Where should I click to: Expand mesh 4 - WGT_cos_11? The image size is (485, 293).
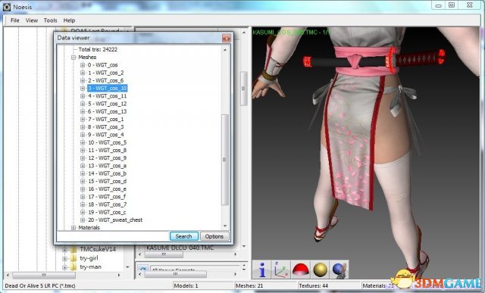(83, 96)
